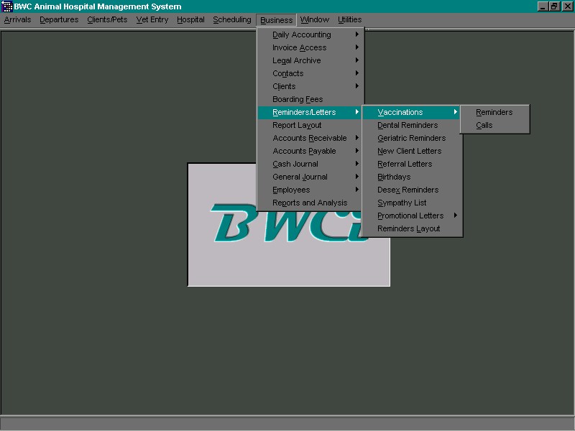Expand the Daily Accounting submenu
Image resolution: width=575 pixels, height=431 pixels.
coord(310,34)
